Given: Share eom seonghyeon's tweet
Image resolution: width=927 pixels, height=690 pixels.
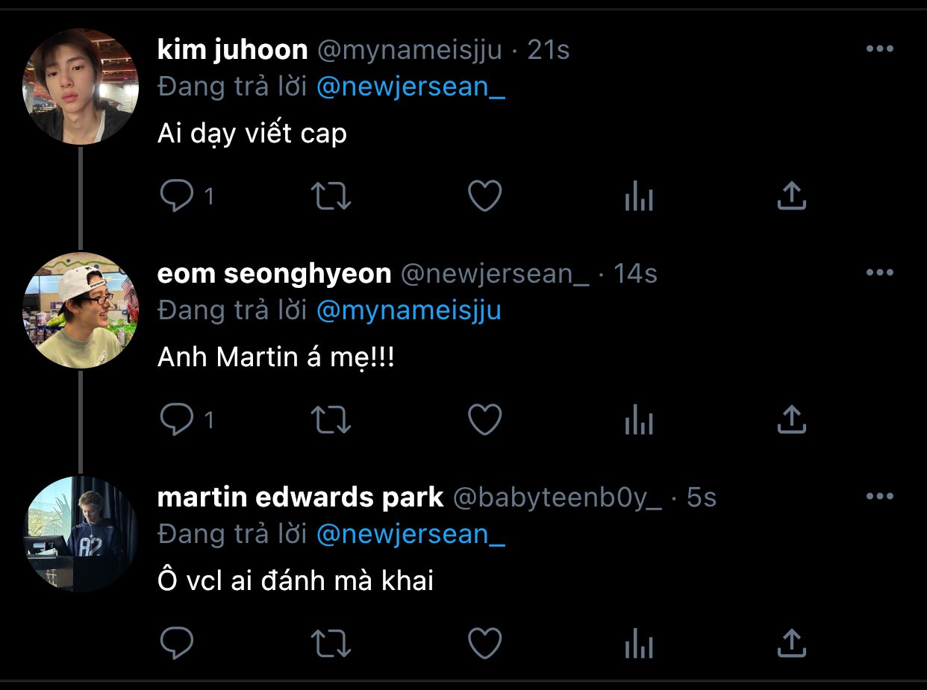Looking at the screenshot, I should pyautogui.click(x=791, y=420).
